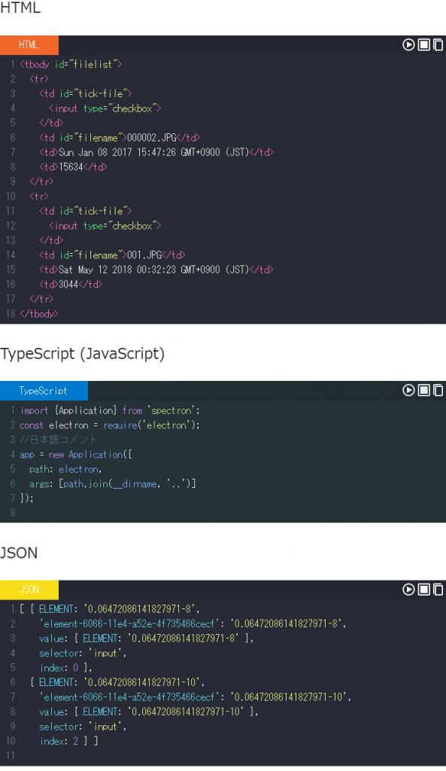Click the 000002.JPG filename in the HTML code
The height and width of the screenshot is (771, 446).
[x=152, y=138]
